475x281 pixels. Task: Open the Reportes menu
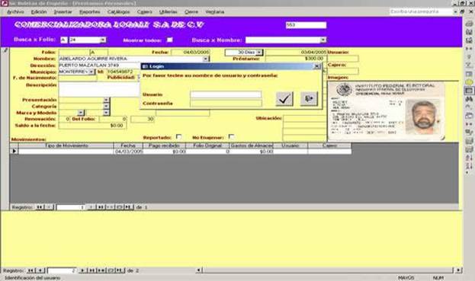pos(90,11)
